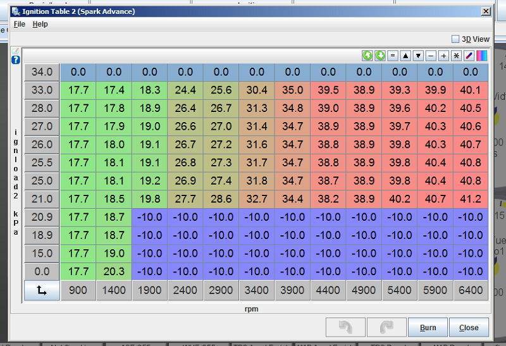
Task: Click the interpolate pencil icon in toolbar
Action: pos(469,56)
